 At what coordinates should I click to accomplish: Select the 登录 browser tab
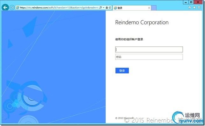click(x=132, y=8)
